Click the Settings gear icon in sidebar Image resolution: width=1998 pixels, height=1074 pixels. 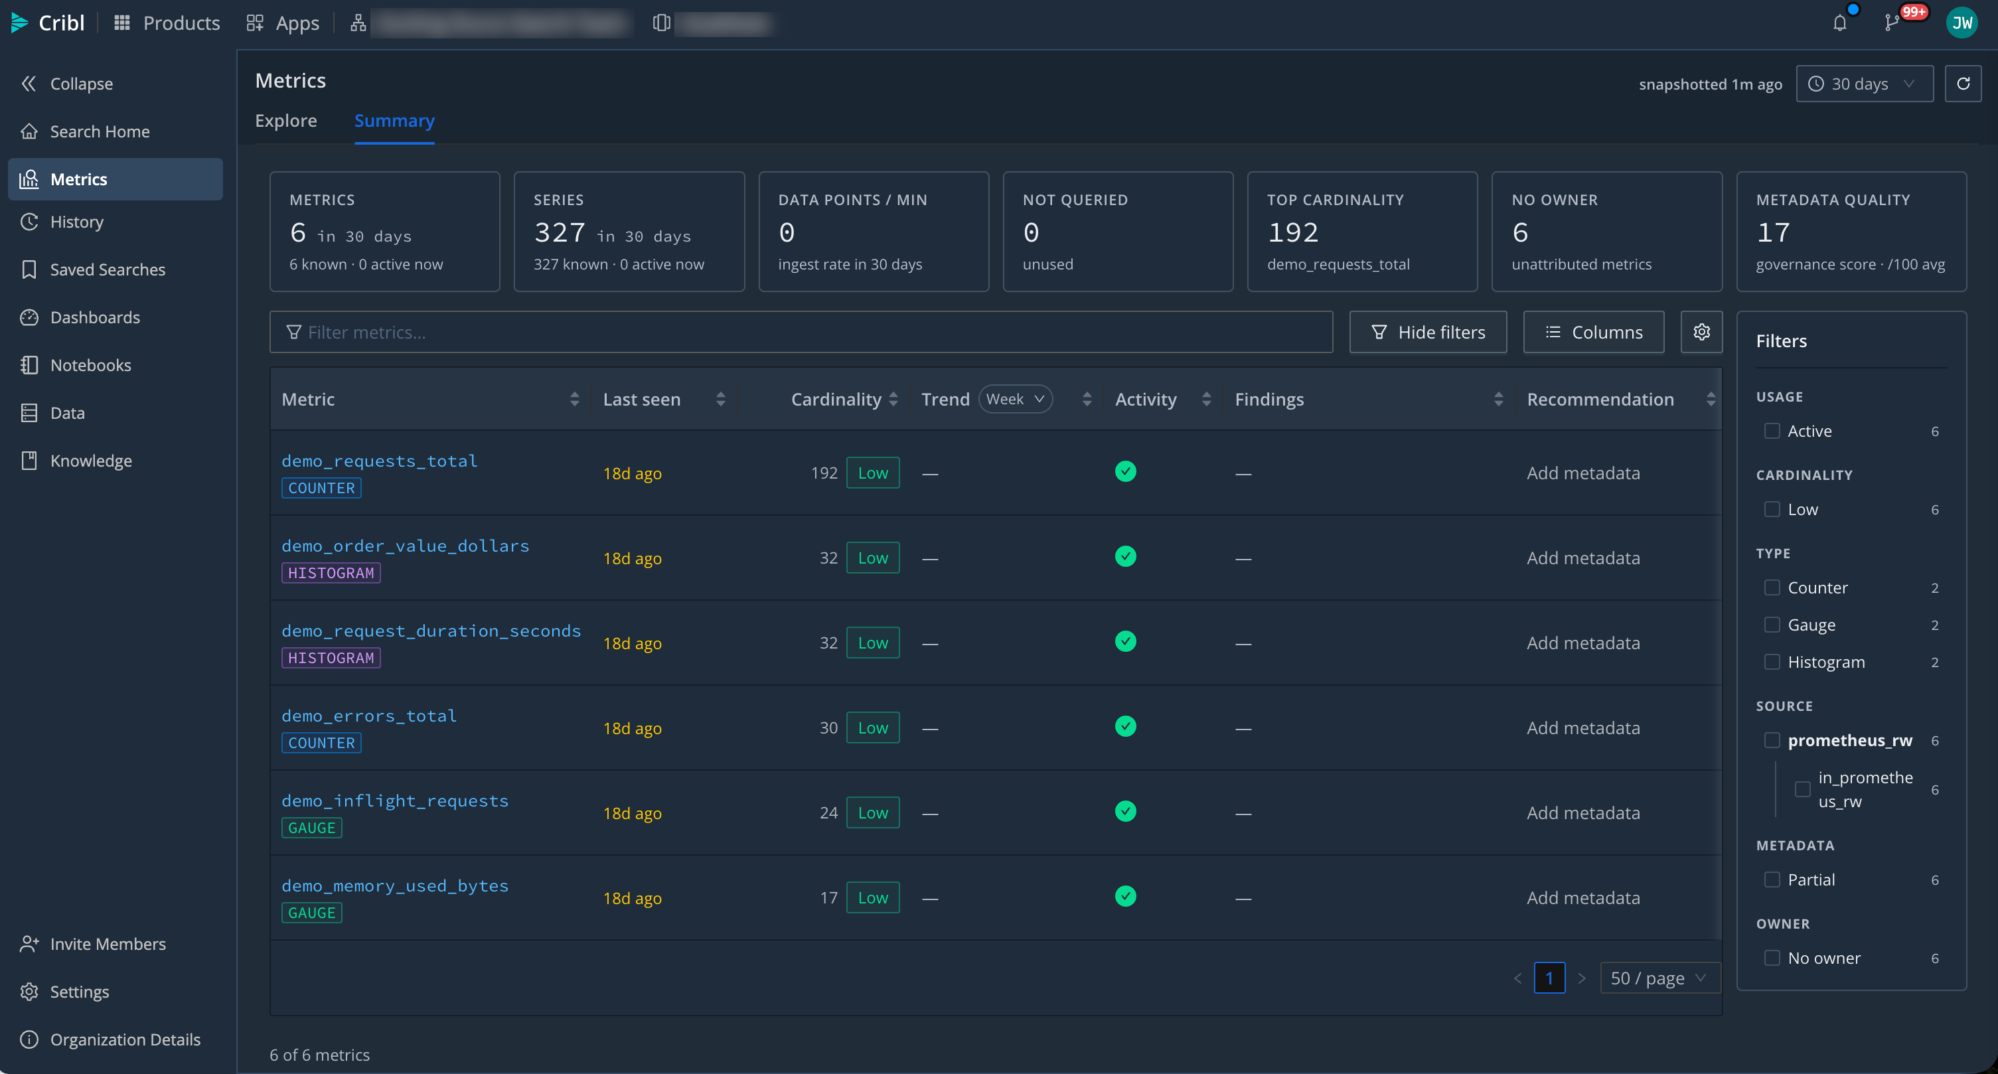click(29, 992)
